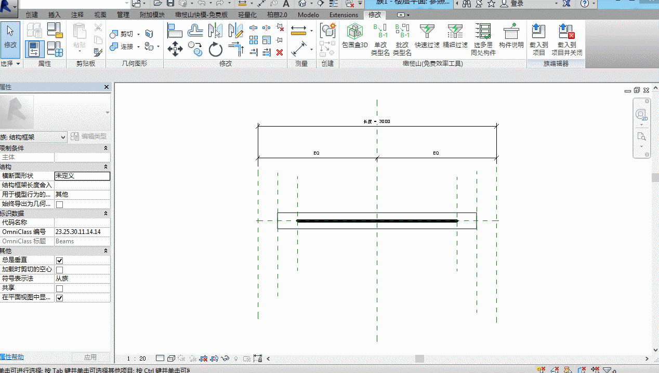Select the Move tool in the Modify panel

[175, 49]
